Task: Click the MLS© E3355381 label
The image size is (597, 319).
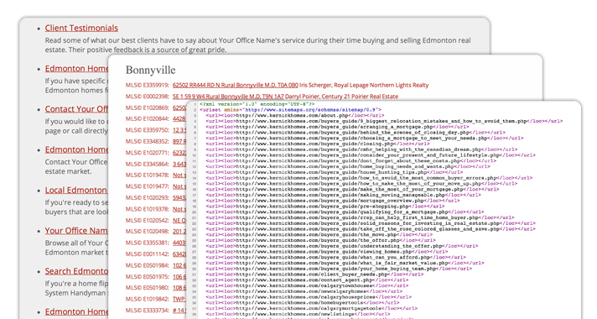Action: coord(148,243)
